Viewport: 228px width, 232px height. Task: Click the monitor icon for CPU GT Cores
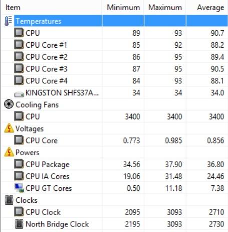click(x=19, y=188)
